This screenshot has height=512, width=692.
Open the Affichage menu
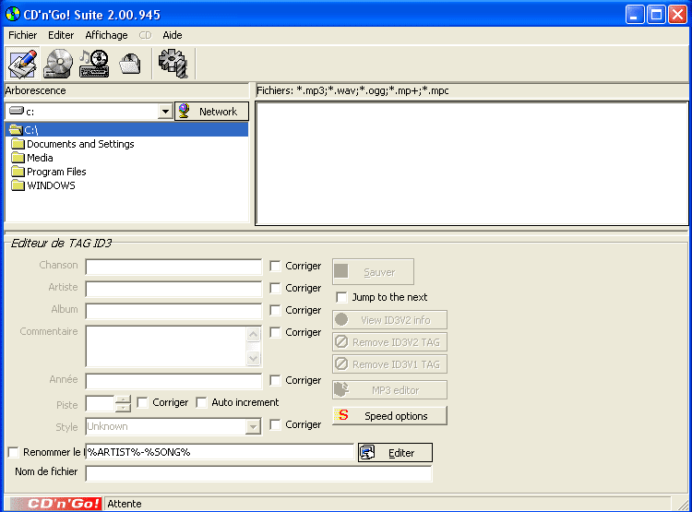click(x=106, y=35)
